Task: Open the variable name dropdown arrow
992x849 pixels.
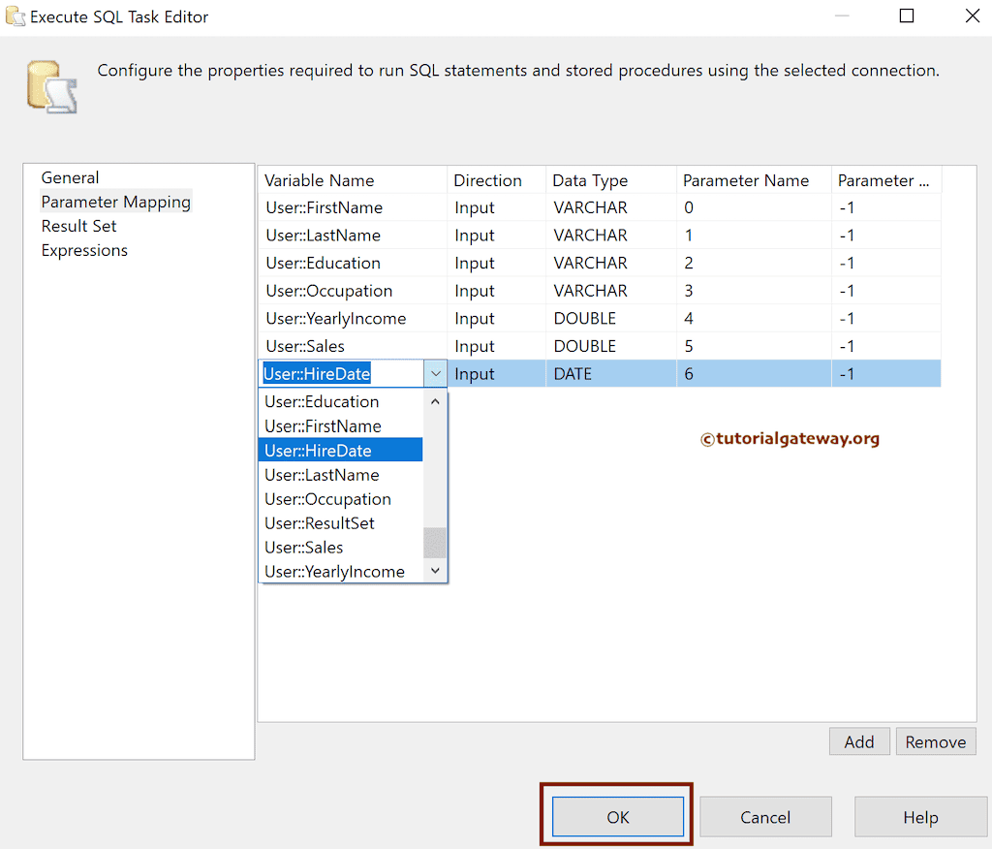Action: (x=434, y=373)
